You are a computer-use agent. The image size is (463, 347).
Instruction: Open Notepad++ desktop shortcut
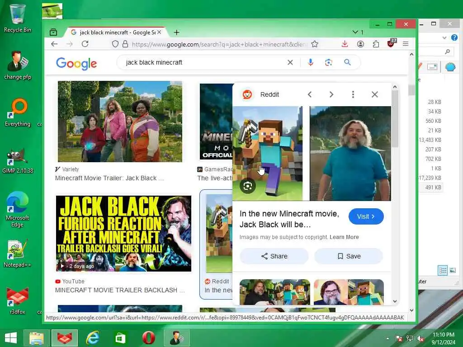[x=18, y=253]
